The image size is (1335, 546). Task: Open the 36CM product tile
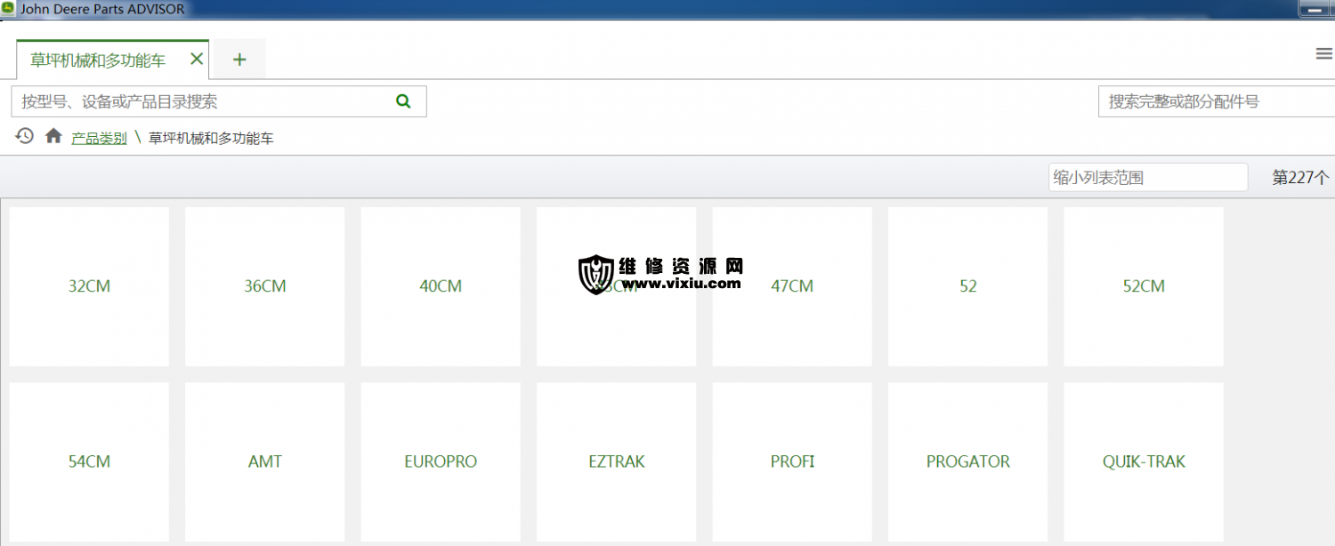click(265, 286)
